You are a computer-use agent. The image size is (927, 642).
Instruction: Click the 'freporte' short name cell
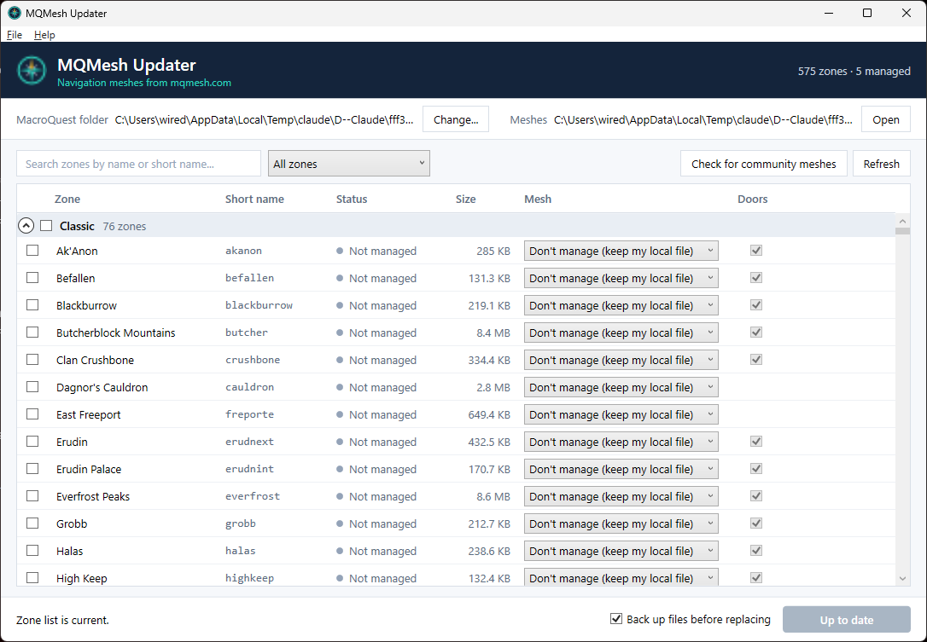(x=249, y=414)
